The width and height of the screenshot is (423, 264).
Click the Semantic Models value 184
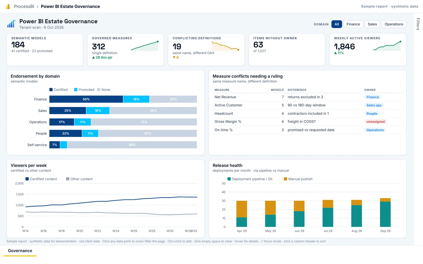click(18, 45)
